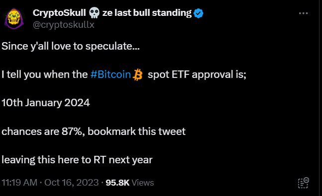Click the CryptoSkull display name
Screen dimensions: 322x196
59,13
